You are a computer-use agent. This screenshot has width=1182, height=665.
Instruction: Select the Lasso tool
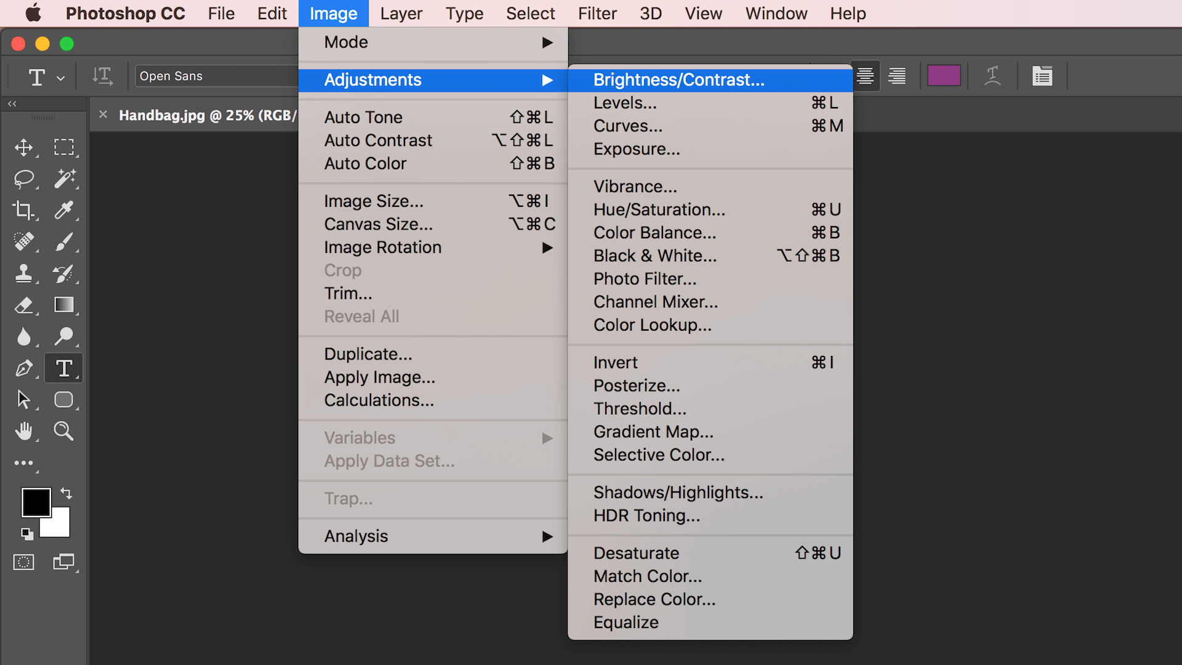[23, 179]
